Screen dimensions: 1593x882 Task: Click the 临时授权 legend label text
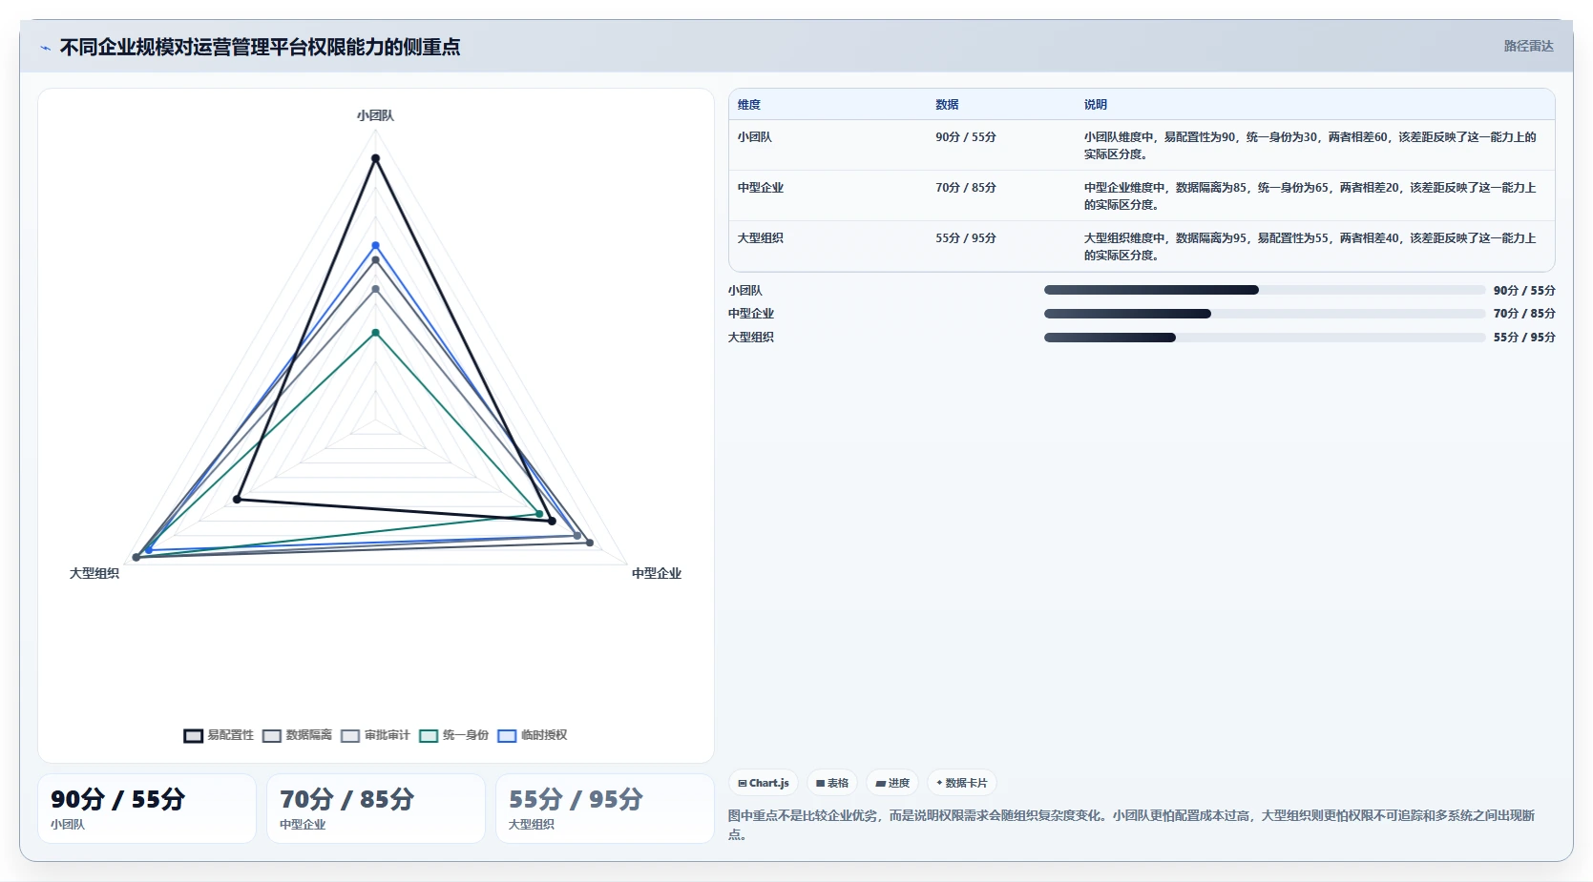click(544, 735)
